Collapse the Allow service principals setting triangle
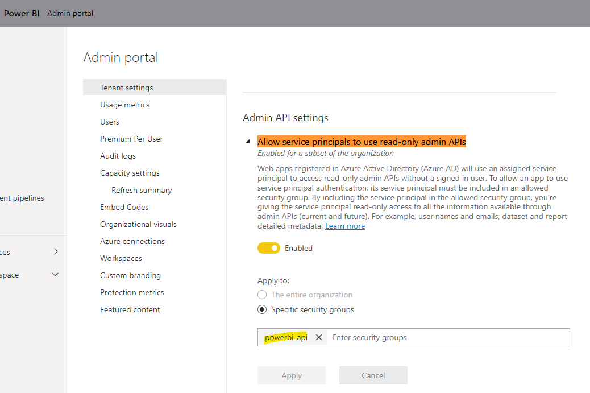The image size is (590, 393). click(248, 142)
